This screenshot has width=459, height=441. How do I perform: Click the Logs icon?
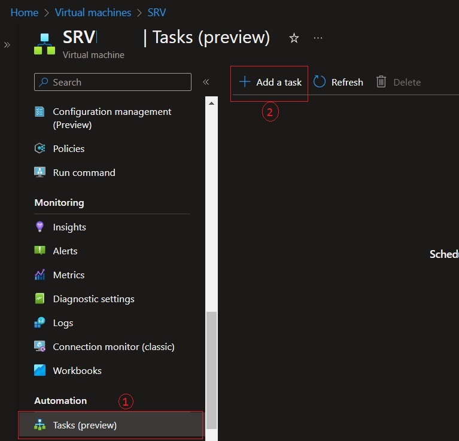coord(40,323)
